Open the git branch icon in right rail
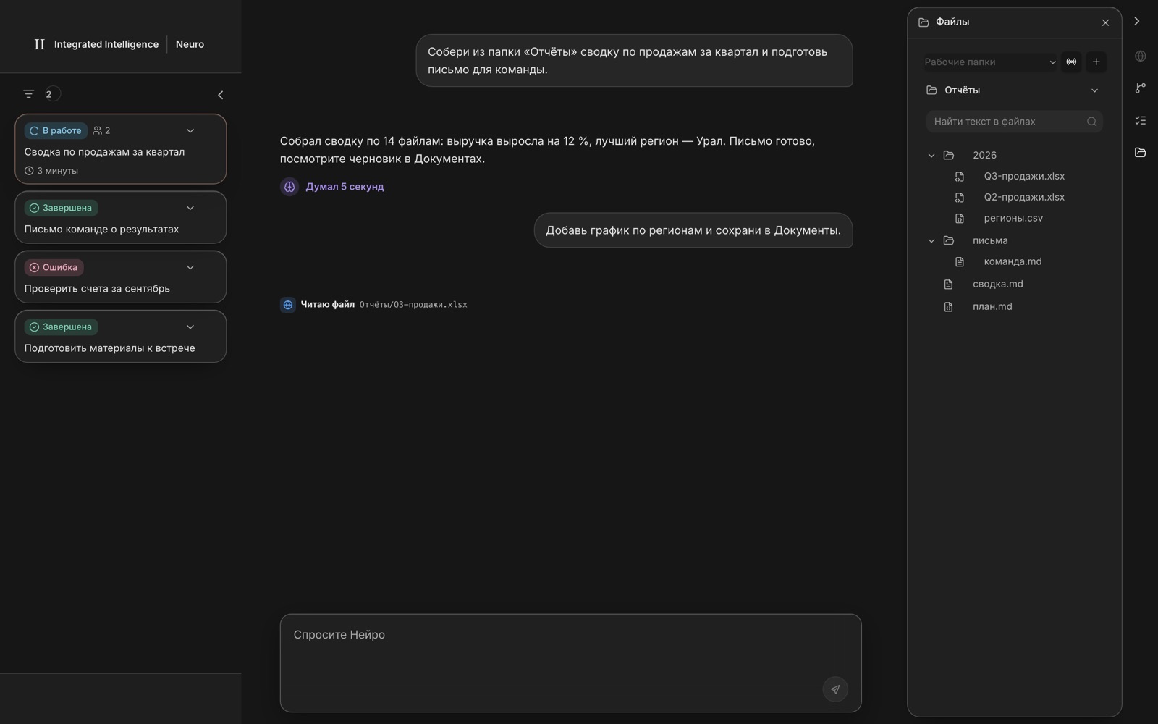Image resolution: width=1158 pixels, height=724 pixels. pyautogui.click(x=1141, y=88)
